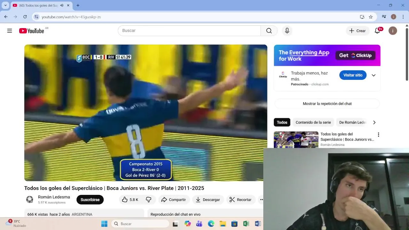Go to the YouTube home logo
This screenshot has width=409, height=230.
click(x=31, y=31)
